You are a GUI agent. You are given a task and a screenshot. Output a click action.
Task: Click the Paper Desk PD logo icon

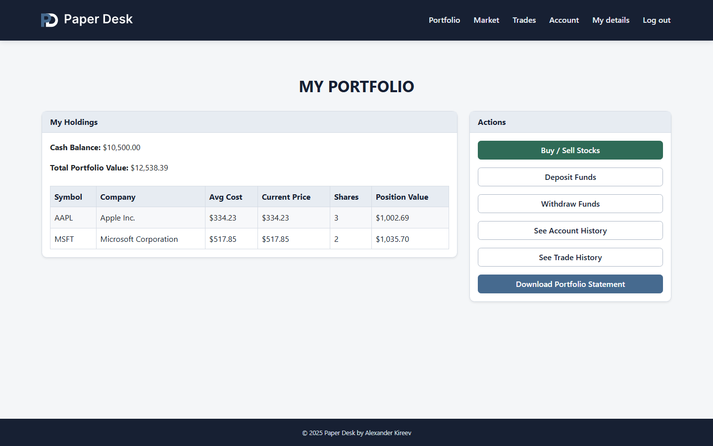pyautogui.click(x=50, y=20)
